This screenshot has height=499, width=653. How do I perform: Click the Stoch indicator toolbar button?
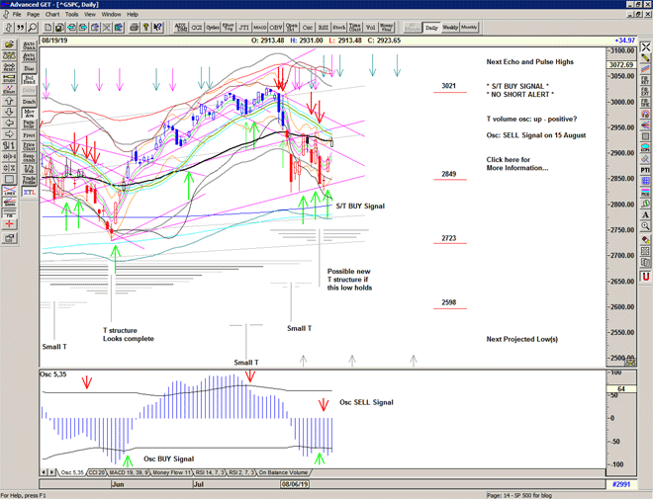[339, 28]
